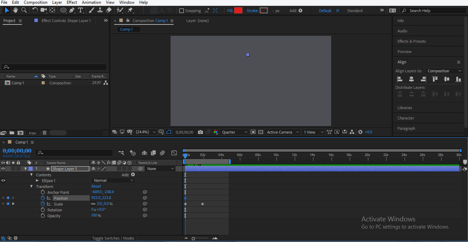Image resolution: width=468 pixels, height=242 pixels.
Task: Click the trash icon in Project panel
Action: tap(44, 133)
